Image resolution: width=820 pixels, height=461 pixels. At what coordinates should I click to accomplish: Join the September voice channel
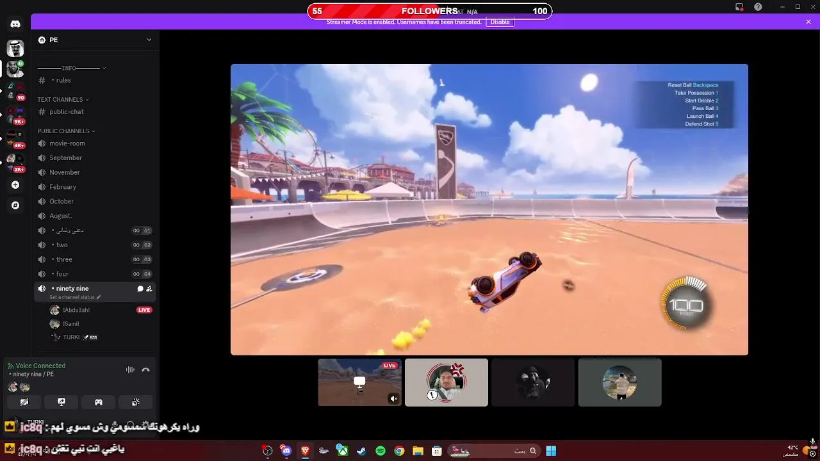tap(95, 158)
